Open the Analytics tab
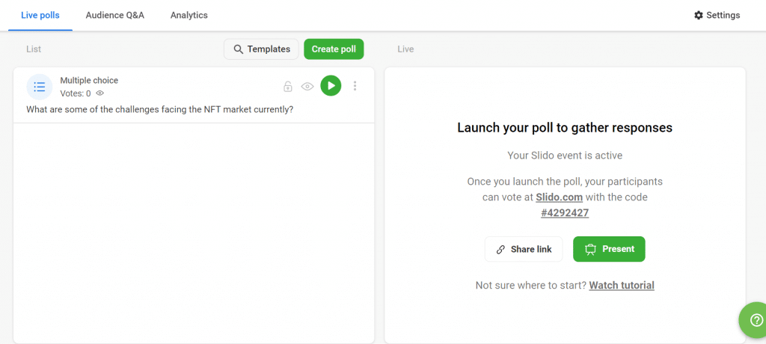 click(x=189, y=15)
